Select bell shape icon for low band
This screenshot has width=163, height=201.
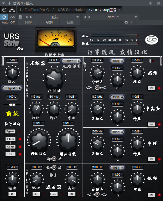(x=104, y=195)
